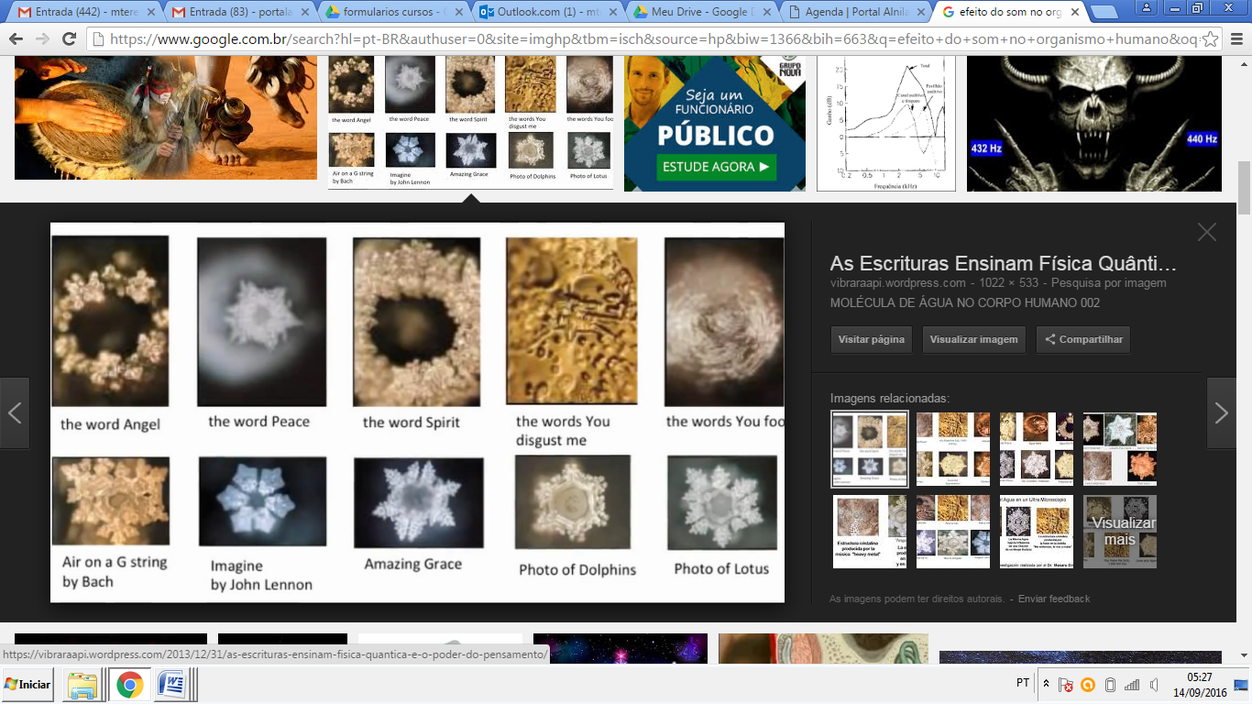Click the browser forward arrow

click(x=42, y=39)
